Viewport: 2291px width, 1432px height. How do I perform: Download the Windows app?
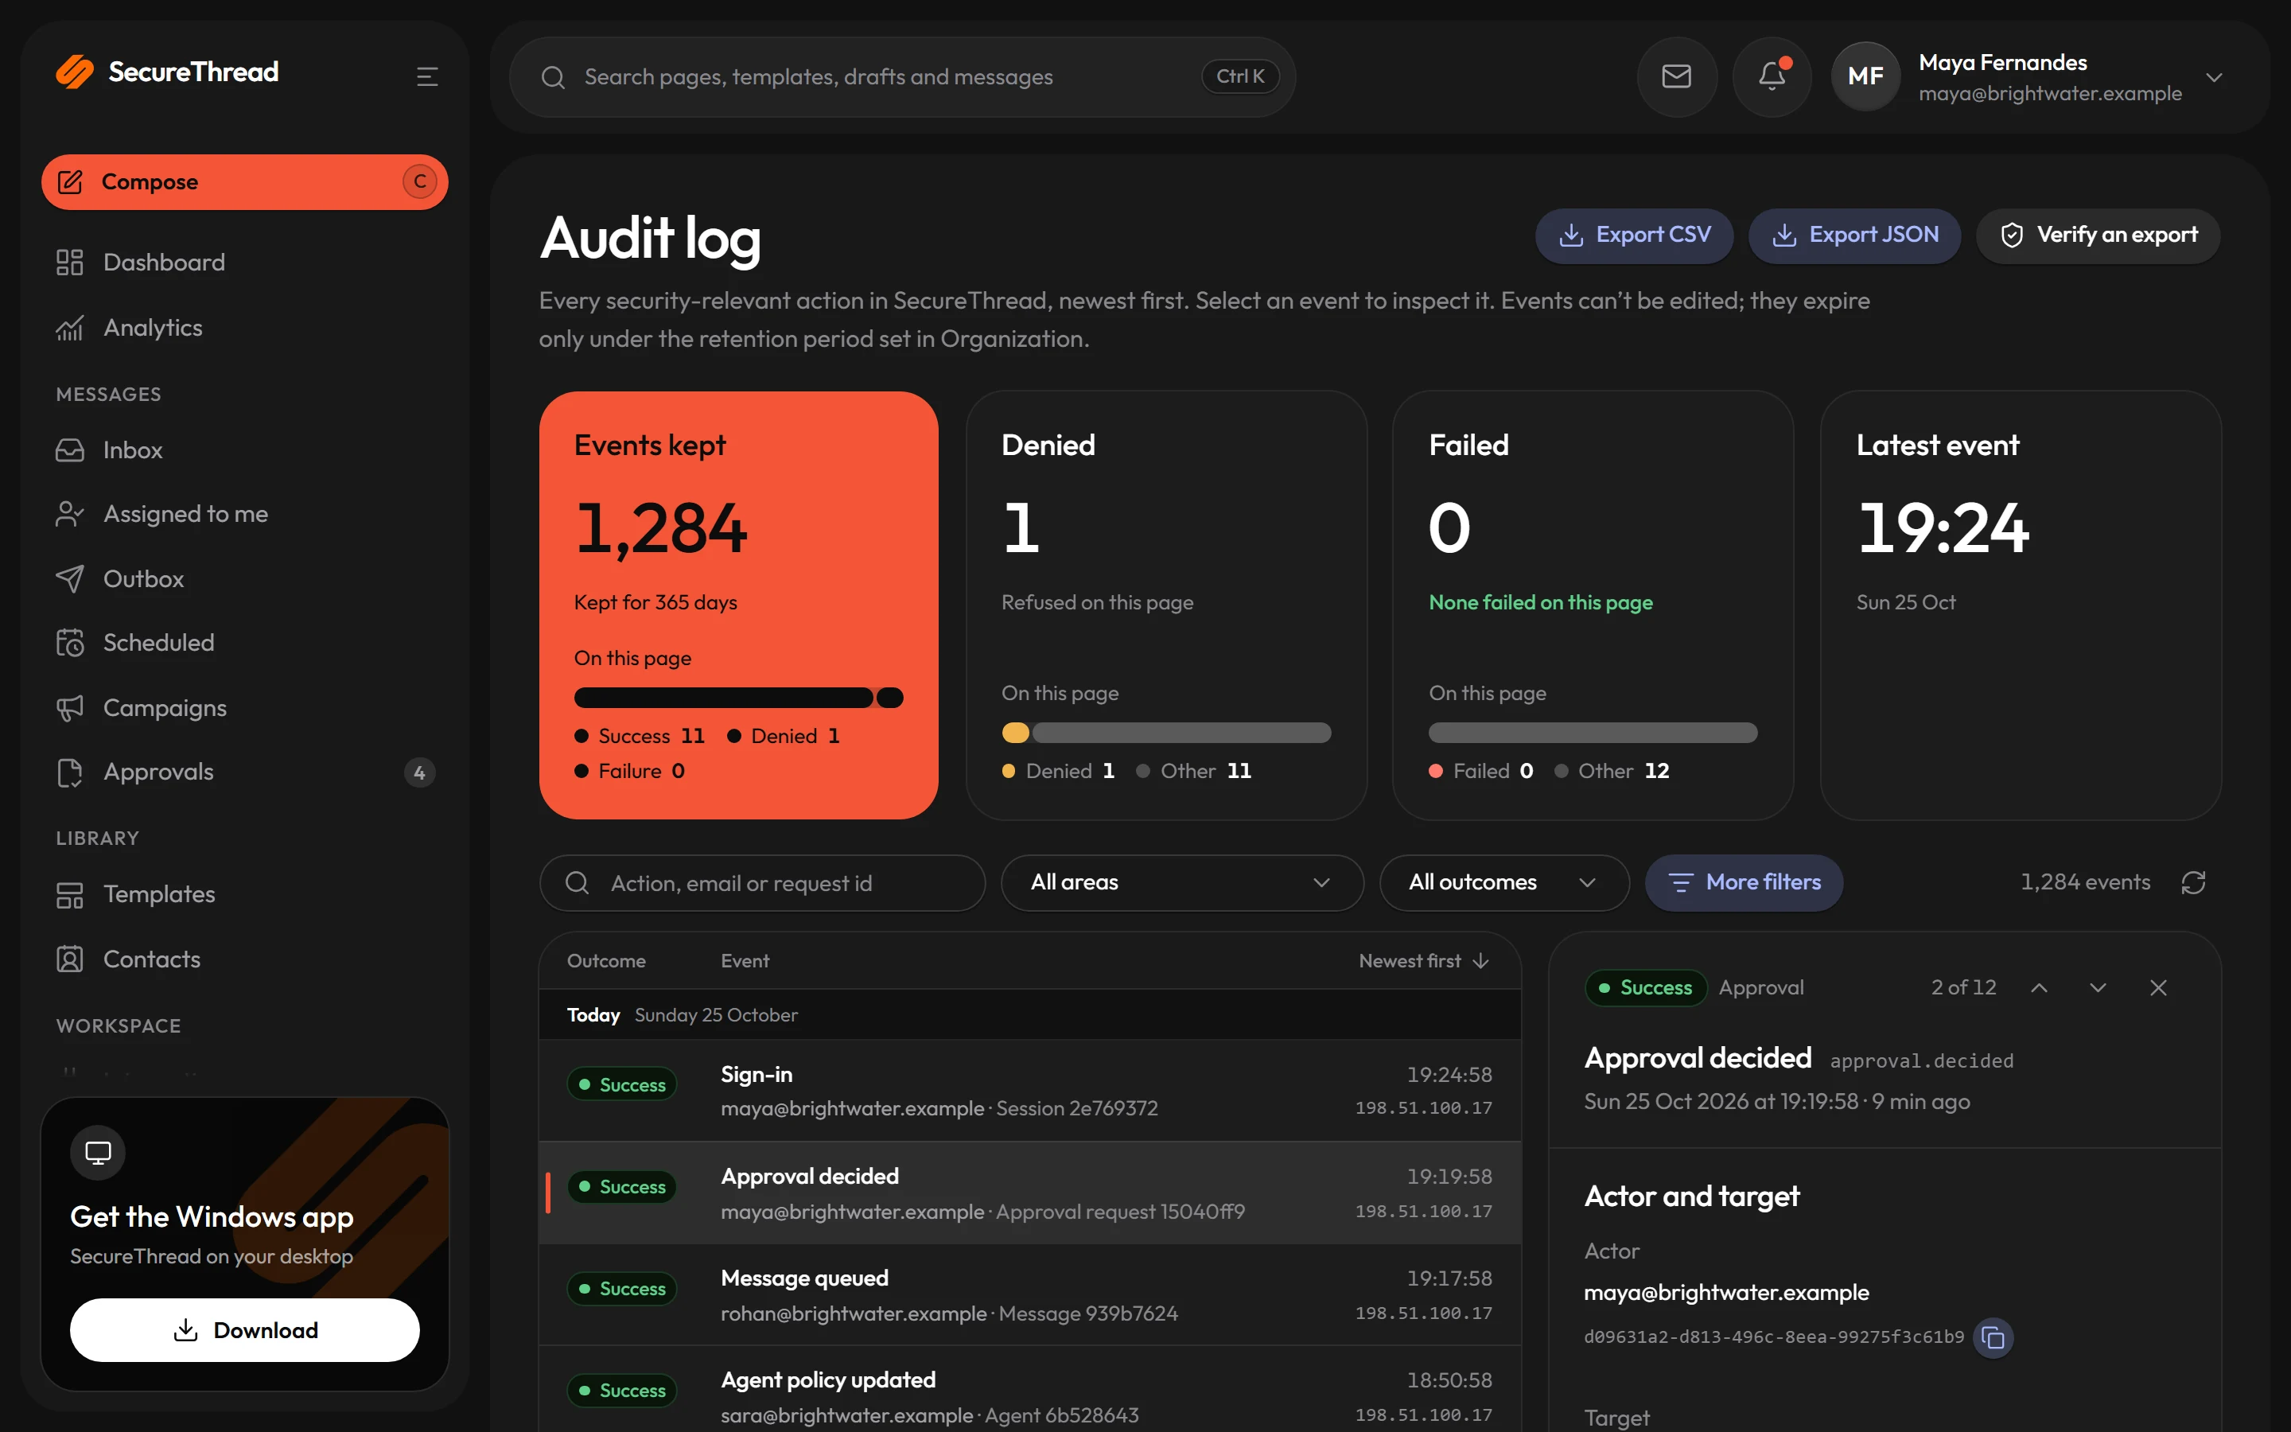pos(244,1329)
